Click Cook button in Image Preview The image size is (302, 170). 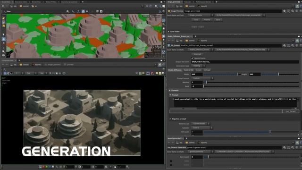(x=196, y=20)
